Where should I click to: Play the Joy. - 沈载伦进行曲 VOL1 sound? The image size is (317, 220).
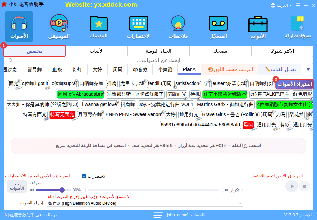[x=166, y=105]
